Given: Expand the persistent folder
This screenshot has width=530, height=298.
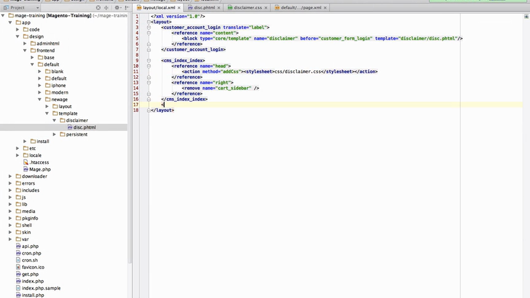Looking at the screenshot, I should pyautogui.click(x=54, y=134).
